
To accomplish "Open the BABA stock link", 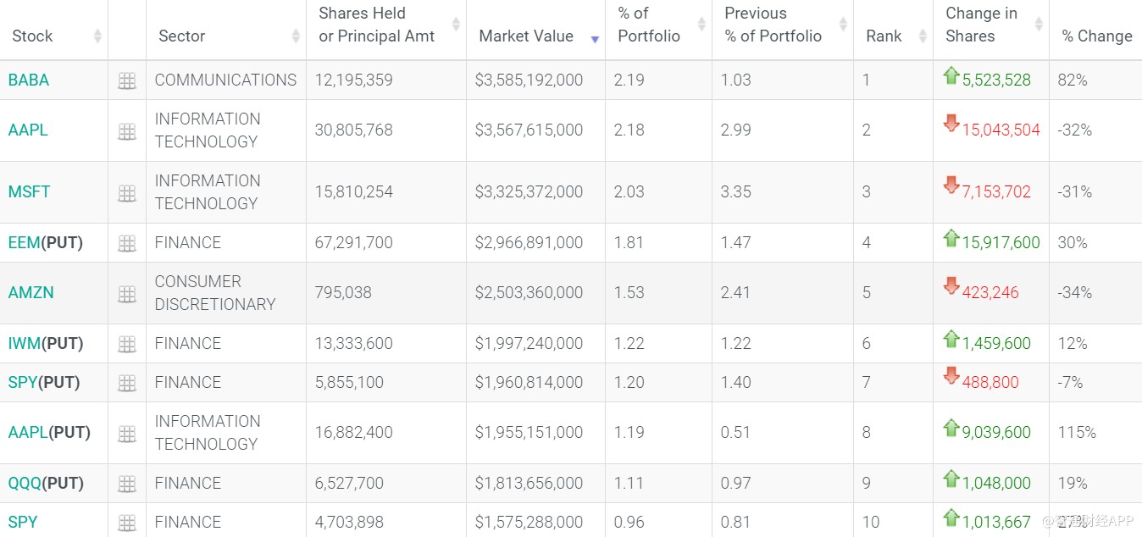I will coord(29,80).
